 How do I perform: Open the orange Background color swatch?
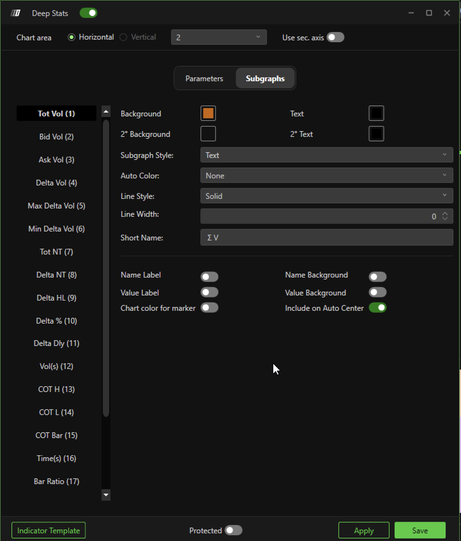pos(208,113)
